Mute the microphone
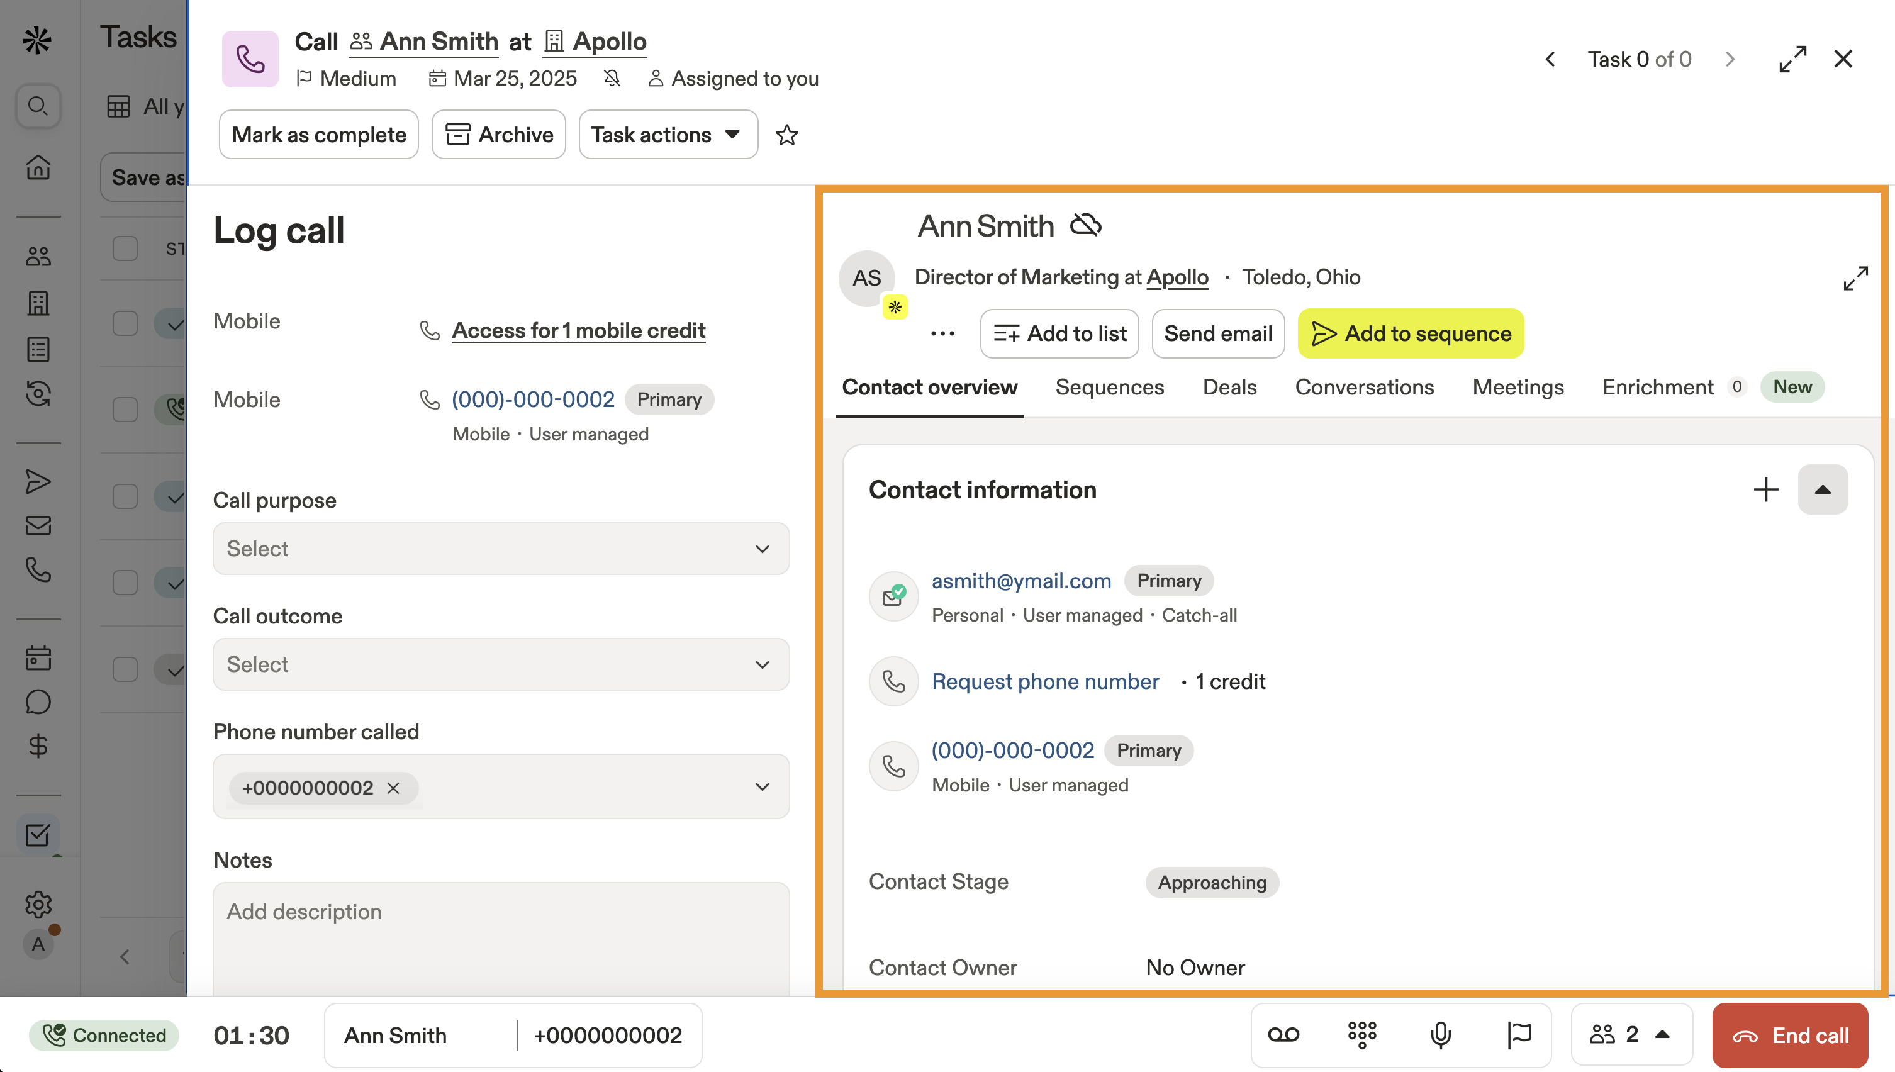Screen dimensions: 1895x1072 coord(1440,1034)
